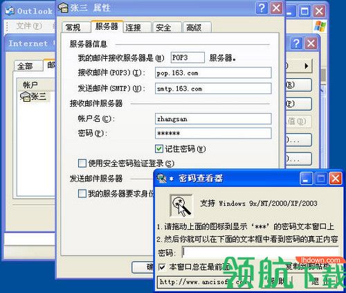Click the 张三 属性 dialog title icon
The width and height of the screenshot is (346, 293).
pyautogui.click(x=63, y=8)
